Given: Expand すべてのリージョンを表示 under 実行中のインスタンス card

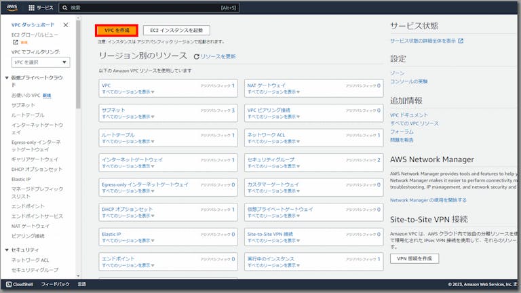Looking at the screenshot, I should 273,265.
